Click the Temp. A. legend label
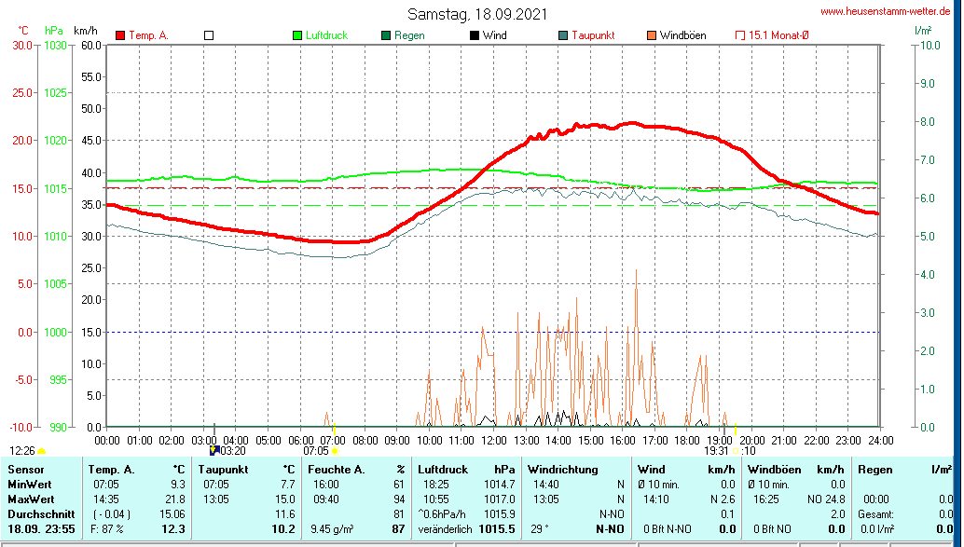The height and width of the screenshot is (547, 964). [x=148, y=35]
